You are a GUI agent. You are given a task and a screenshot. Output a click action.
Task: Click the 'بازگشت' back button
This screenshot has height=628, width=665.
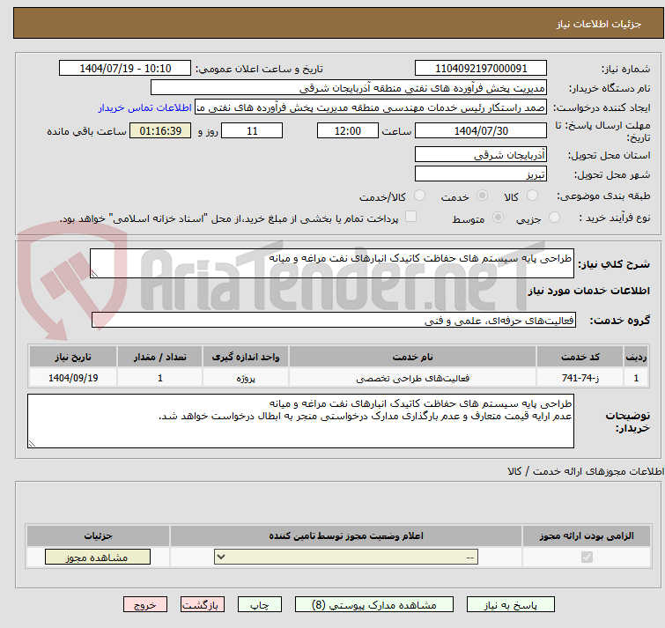click(203, 605)
